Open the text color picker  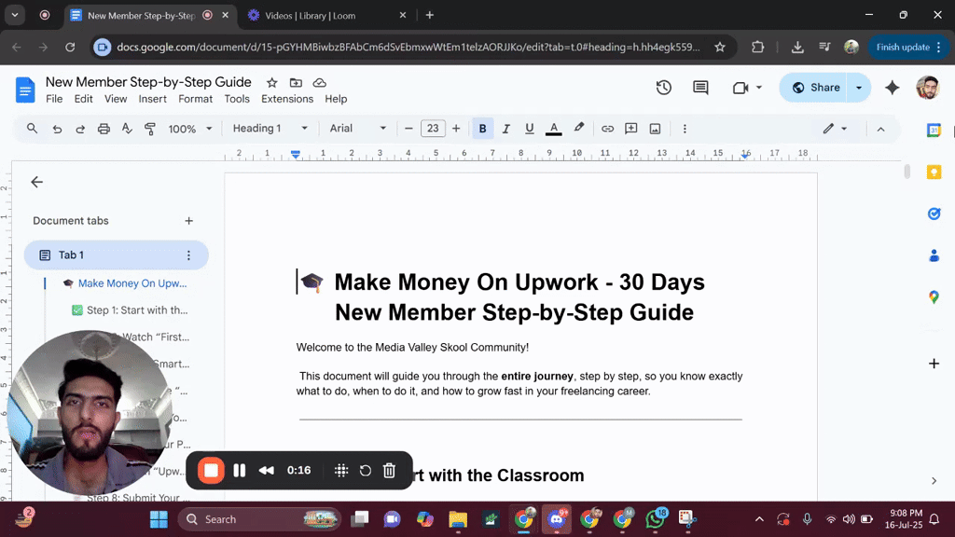(553, 129)
